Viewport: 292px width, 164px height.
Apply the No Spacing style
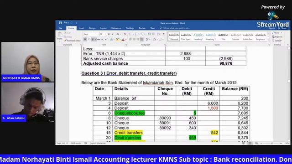click(186, 36)
